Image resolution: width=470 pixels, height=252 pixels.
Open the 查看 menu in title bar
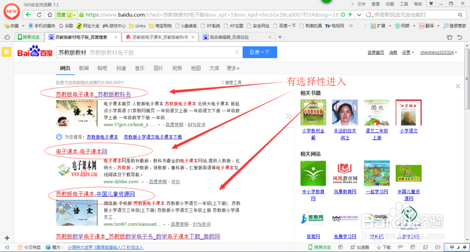376,4
